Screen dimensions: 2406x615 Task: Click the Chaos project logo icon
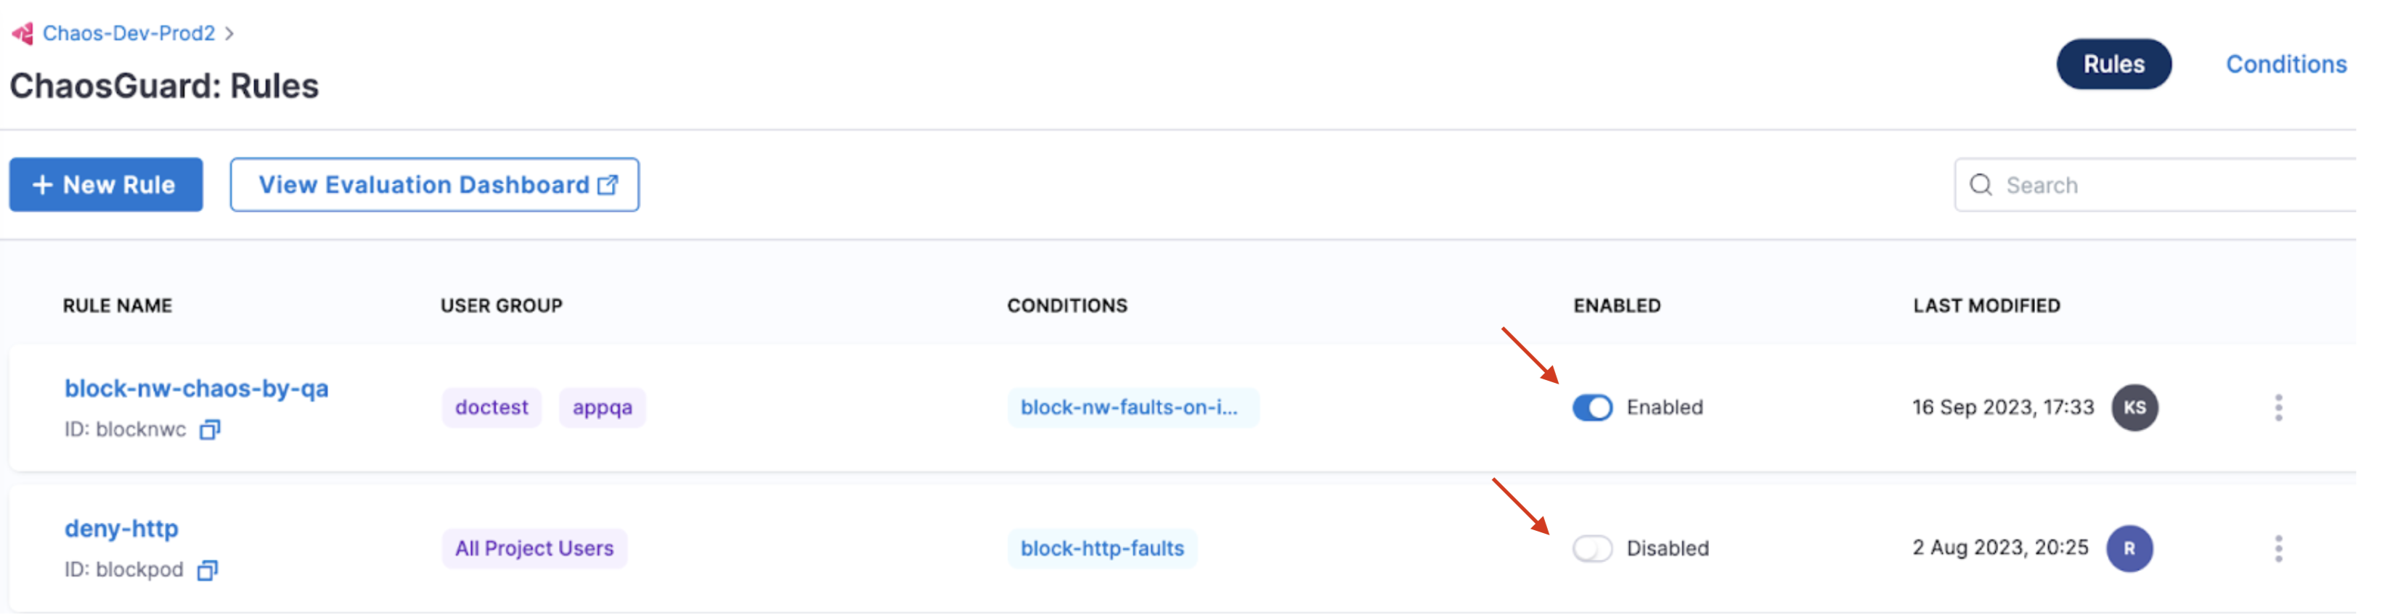[23, 33]
